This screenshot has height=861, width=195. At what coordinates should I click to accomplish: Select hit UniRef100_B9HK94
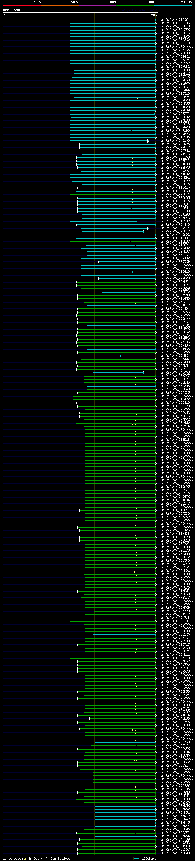click(x=175, y=97)
